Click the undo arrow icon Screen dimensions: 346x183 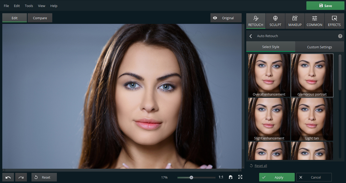[x=8, y=177]
